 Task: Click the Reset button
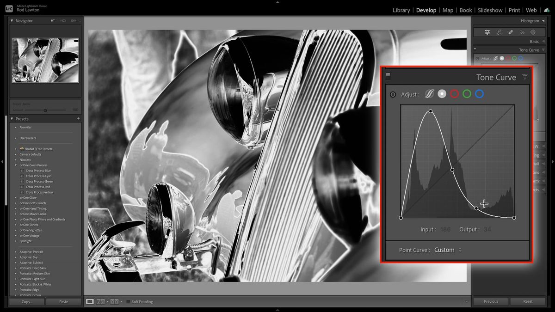tap(527, 301)
